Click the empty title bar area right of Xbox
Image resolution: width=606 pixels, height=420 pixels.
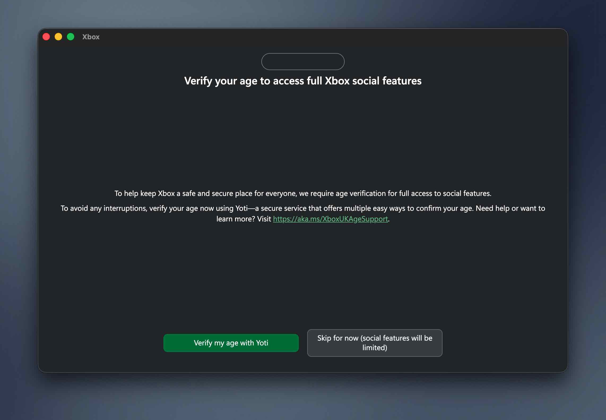(x=318, y=37)
